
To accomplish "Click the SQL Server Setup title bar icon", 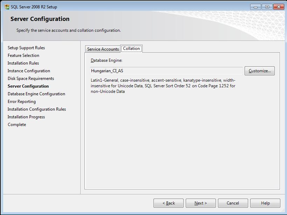I will (x=7, y=7).
